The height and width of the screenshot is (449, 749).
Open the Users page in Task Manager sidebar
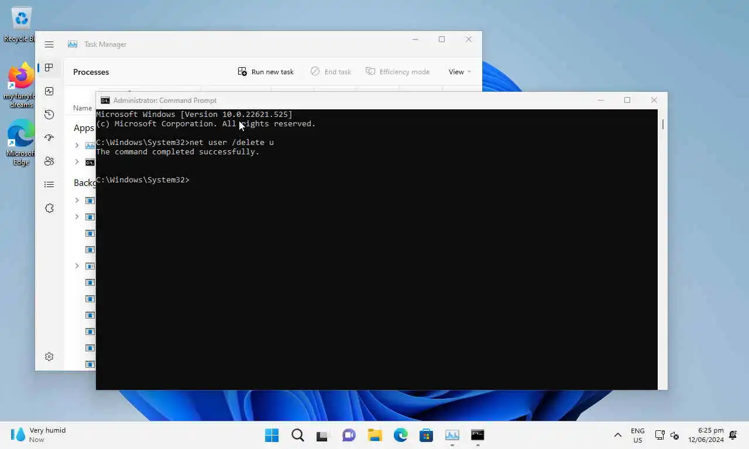[49, 161]
